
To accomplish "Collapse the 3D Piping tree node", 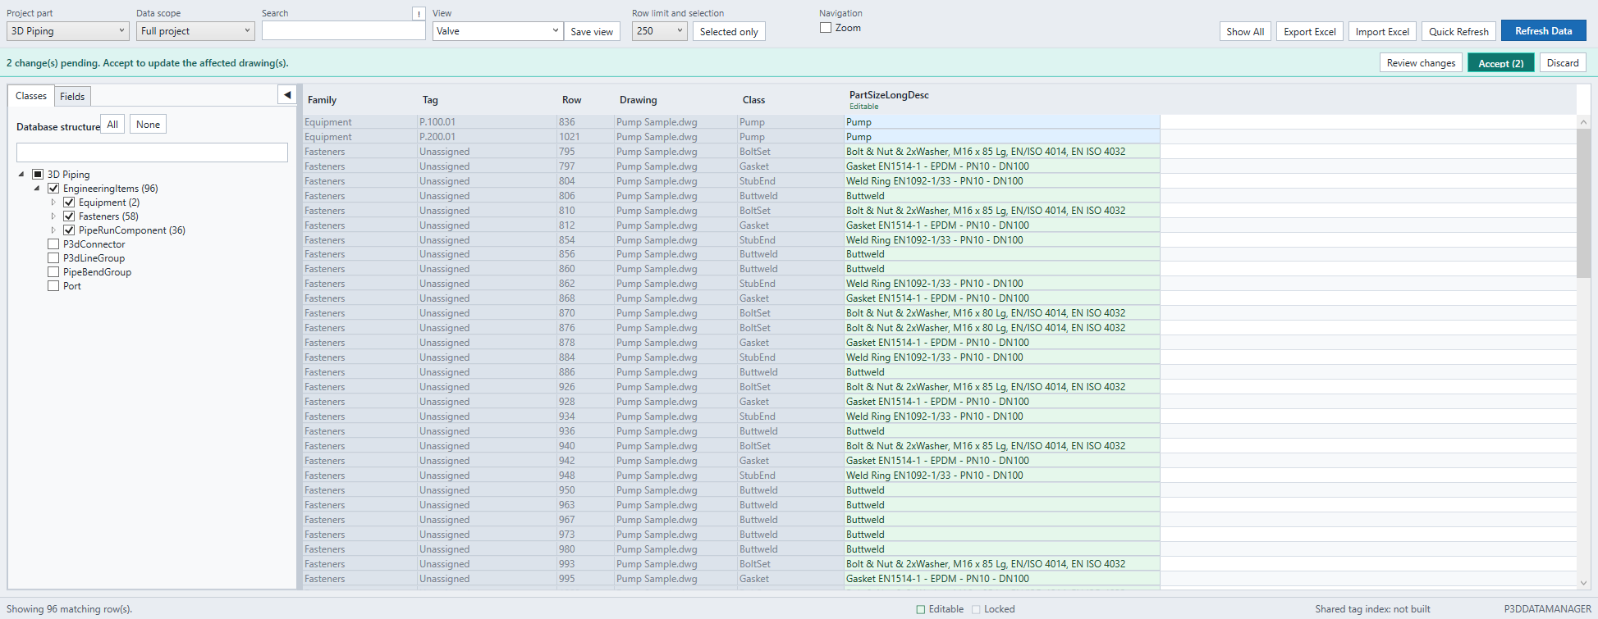I will click(x=21, y=175).
